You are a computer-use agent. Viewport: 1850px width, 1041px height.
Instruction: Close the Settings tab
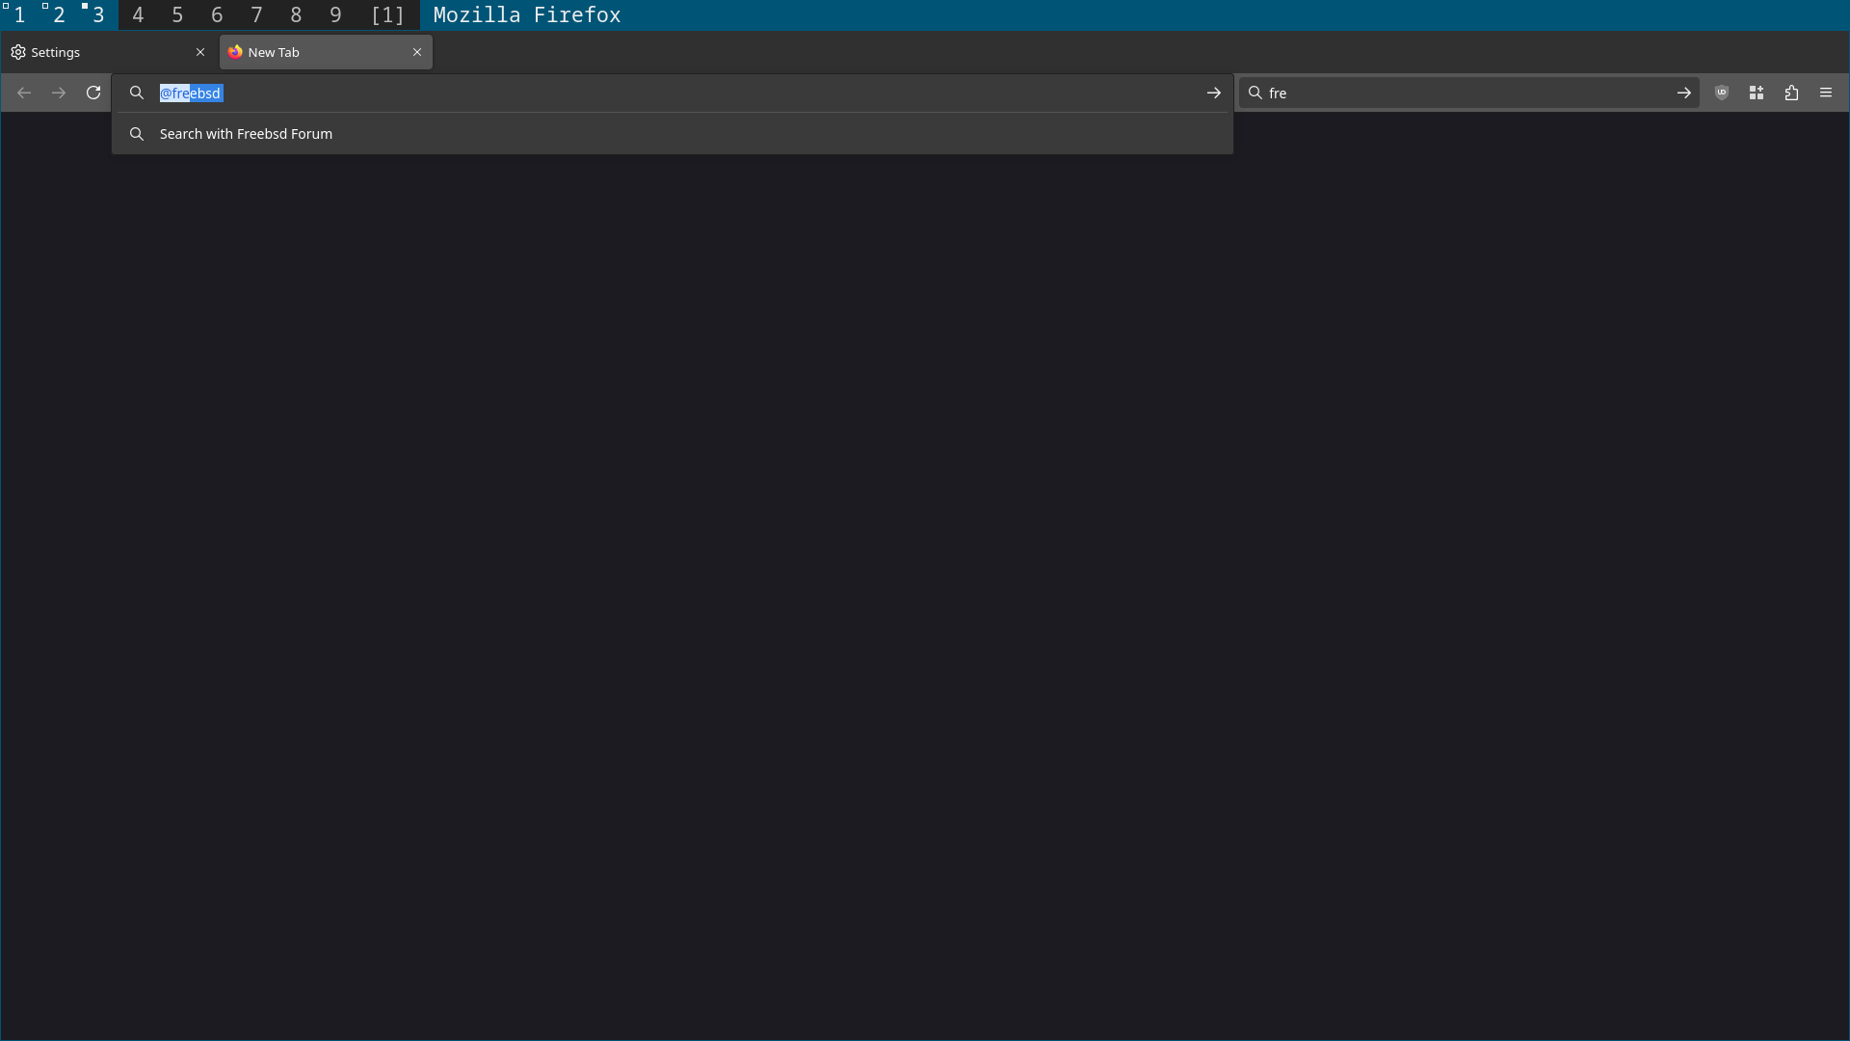click(x=200, y=52)
